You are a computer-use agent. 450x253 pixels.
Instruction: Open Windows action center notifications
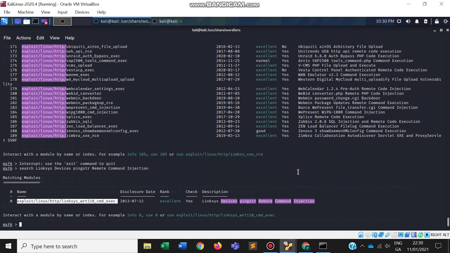[438, 246]
